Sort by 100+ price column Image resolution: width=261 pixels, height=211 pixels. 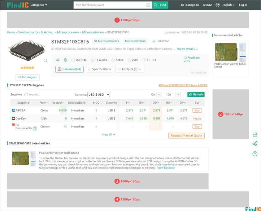(x=155, y=103)
